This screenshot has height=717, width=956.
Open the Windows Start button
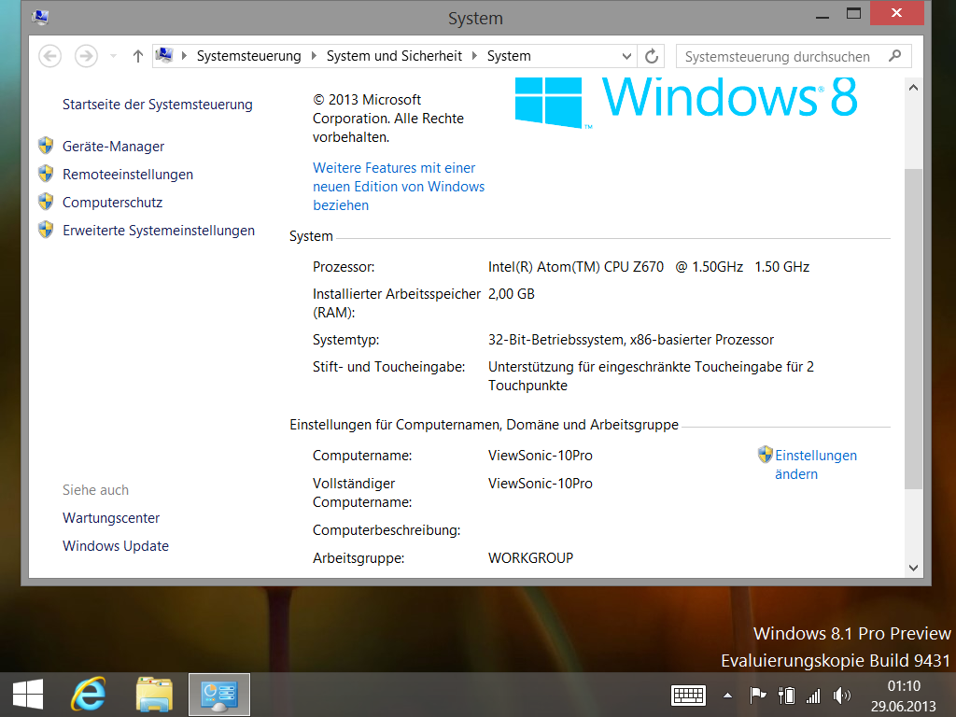pyautogui.click(x=27, y=695)
